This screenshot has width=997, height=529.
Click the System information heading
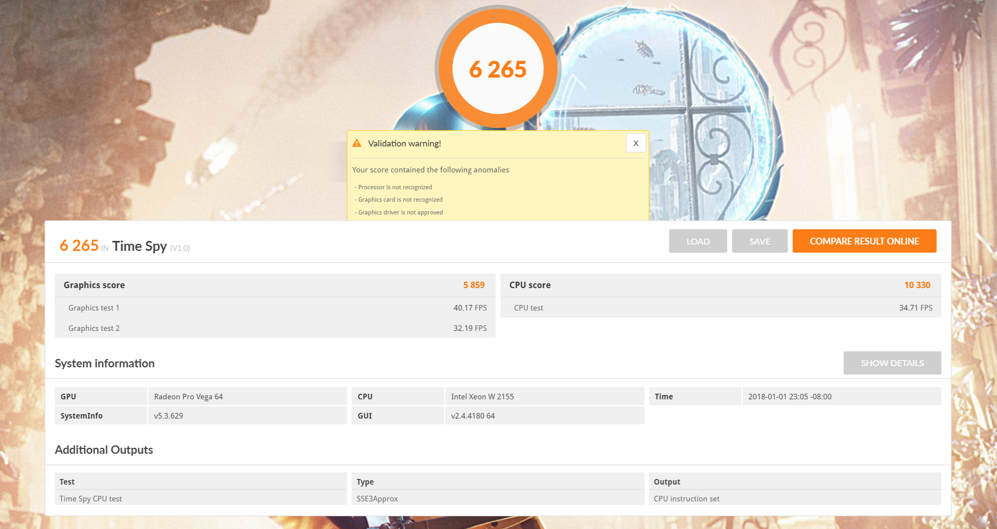(x=104, y=363)
